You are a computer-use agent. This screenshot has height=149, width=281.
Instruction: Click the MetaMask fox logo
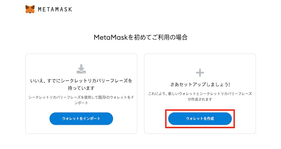(x=30, y=9)
